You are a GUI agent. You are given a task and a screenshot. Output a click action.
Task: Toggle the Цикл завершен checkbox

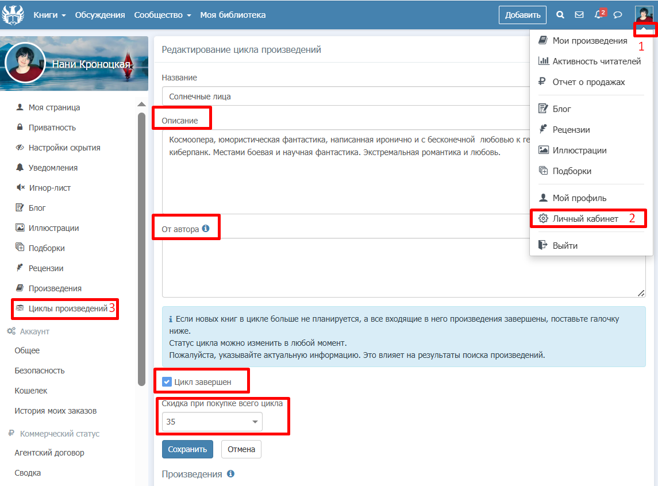(x=167, y=381)
